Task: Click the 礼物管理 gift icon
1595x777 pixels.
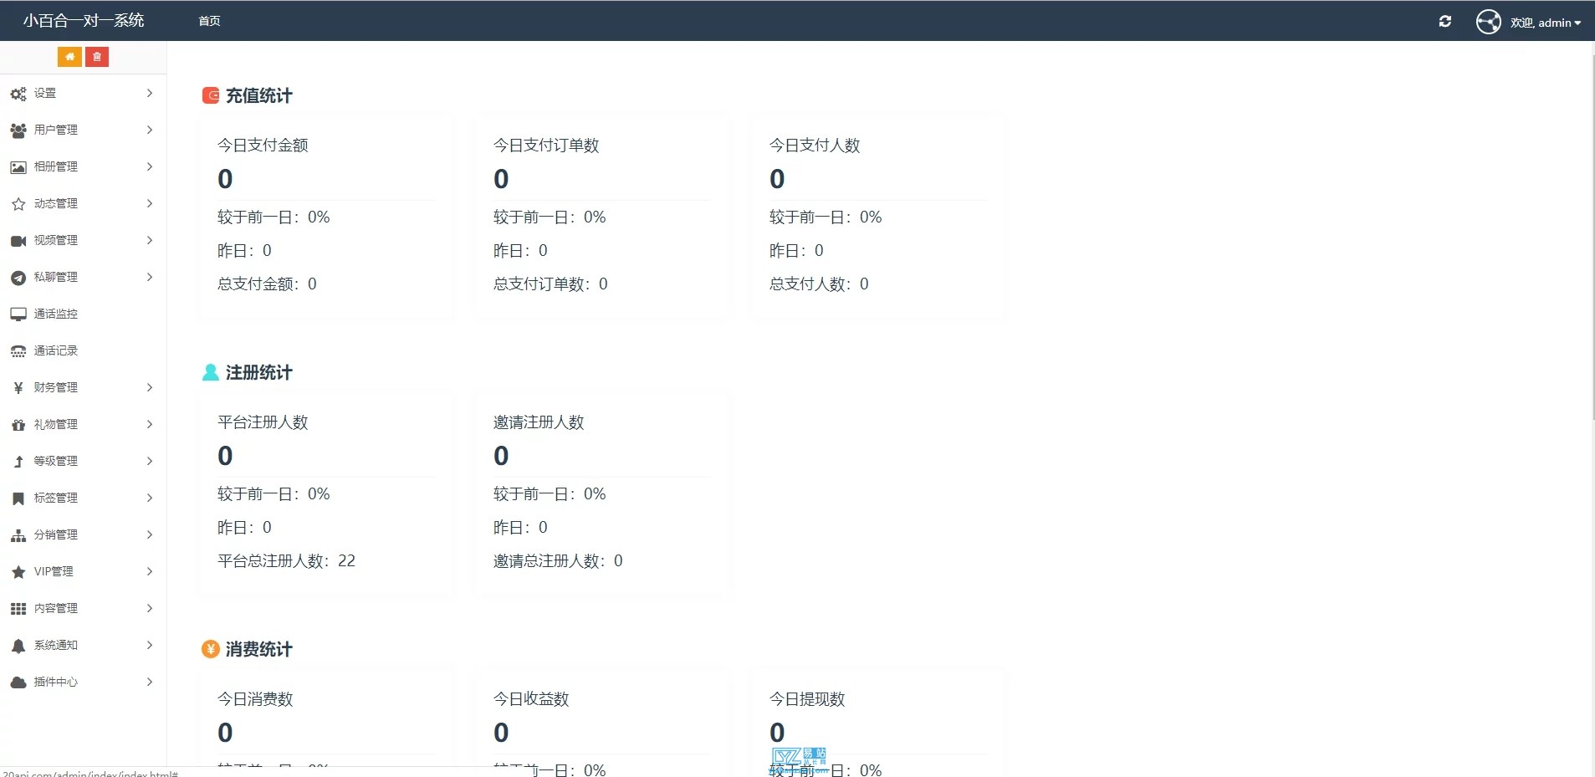Action: tap(18, 424)
